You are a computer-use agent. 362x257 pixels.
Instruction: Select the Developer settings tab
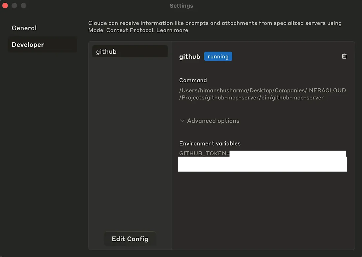point(42,45)
